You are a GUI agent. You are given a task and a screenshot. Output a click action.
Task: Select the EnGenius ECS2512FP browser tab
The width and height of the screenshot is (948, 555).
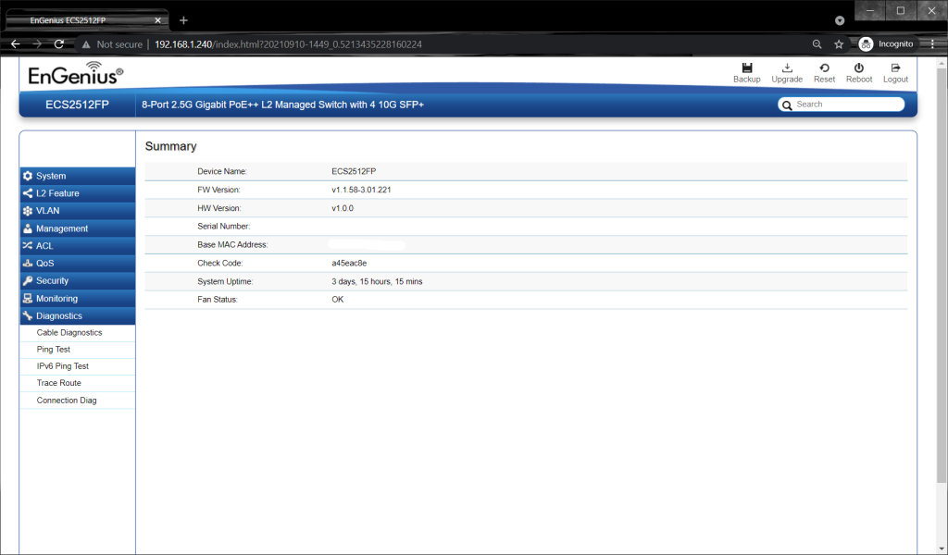(86, 20)
